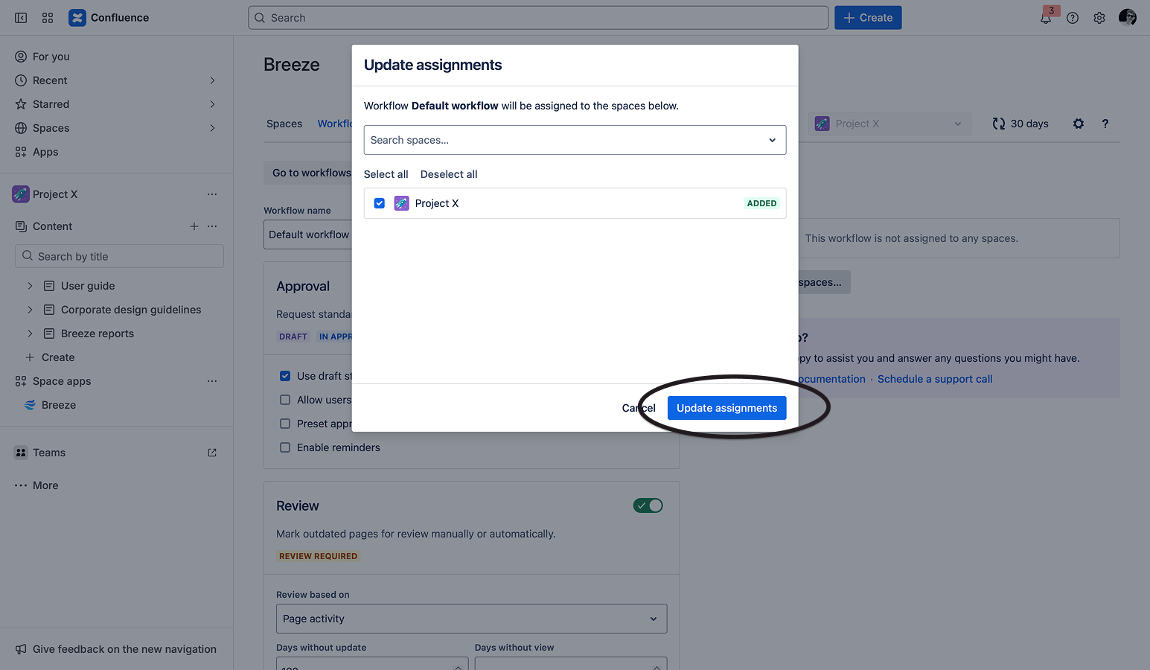Open the Search spaces dropdown
Screen dimensions: 1150x670
[x=772, y=140]
